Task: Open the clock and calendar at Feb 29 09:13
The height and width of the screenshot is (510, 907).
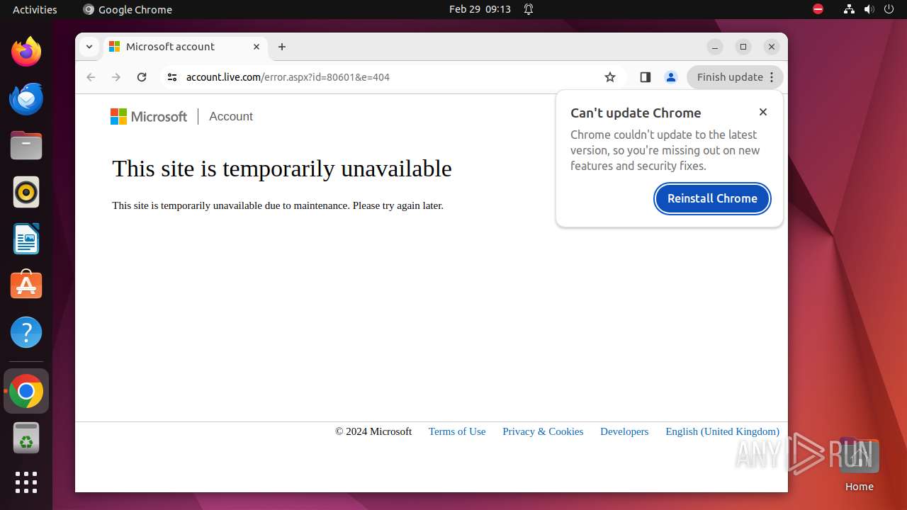Action: click(x=480, y=9)
